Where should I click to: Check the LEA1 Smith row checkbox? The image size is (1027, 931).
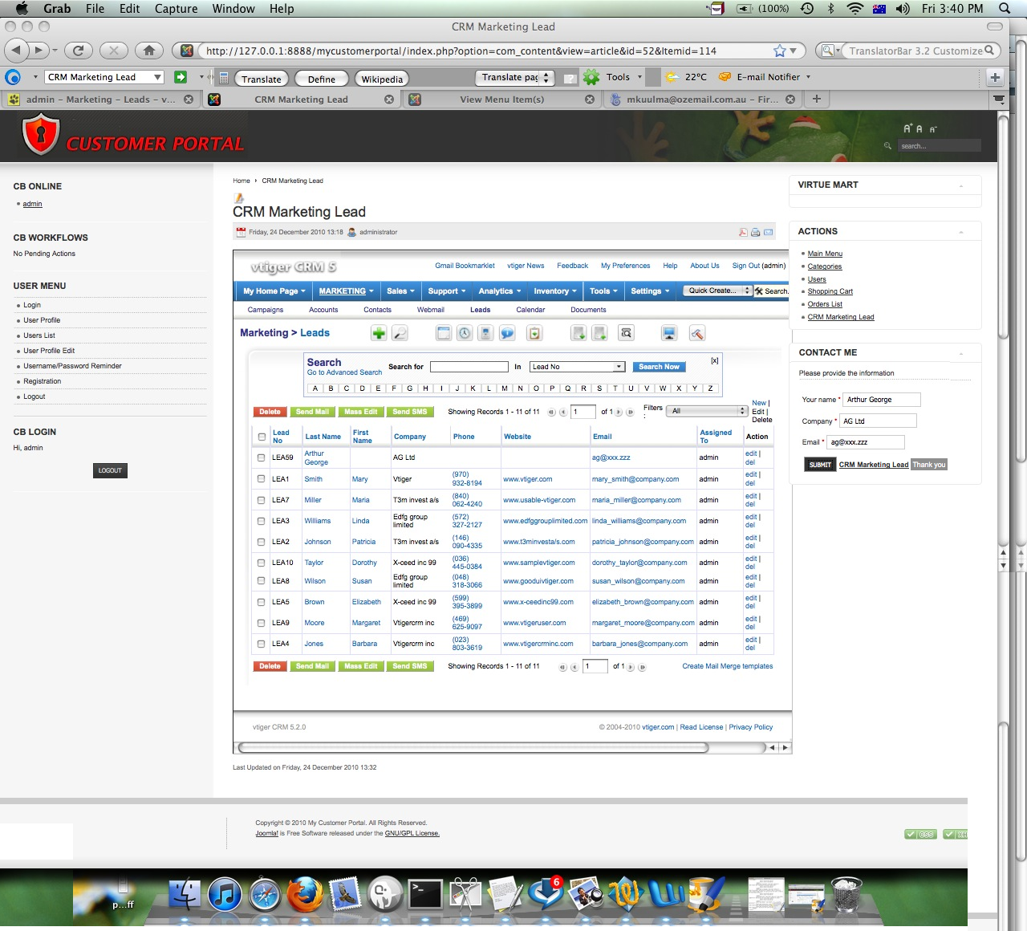pos(261,478)
